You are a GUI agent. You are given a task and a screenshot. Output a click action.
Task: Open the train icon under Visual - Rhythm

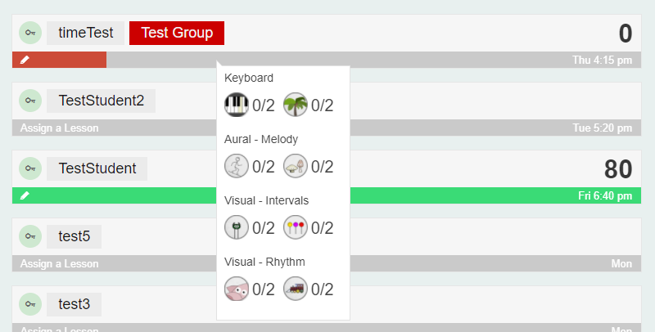(296, 289)
